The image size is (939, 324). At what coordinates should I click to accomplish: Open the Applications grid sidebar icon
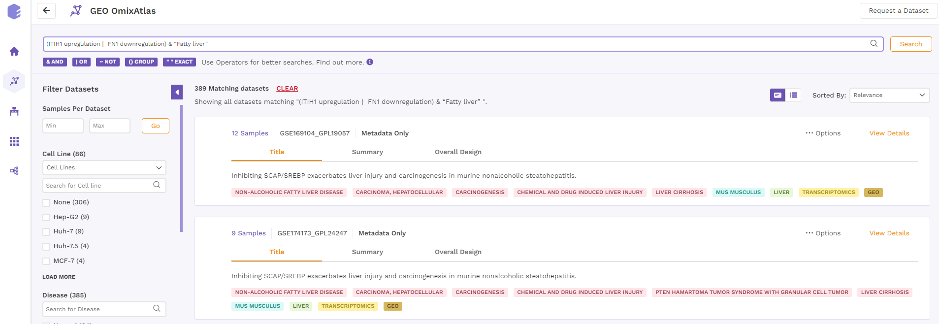click(x=14, y=141)
